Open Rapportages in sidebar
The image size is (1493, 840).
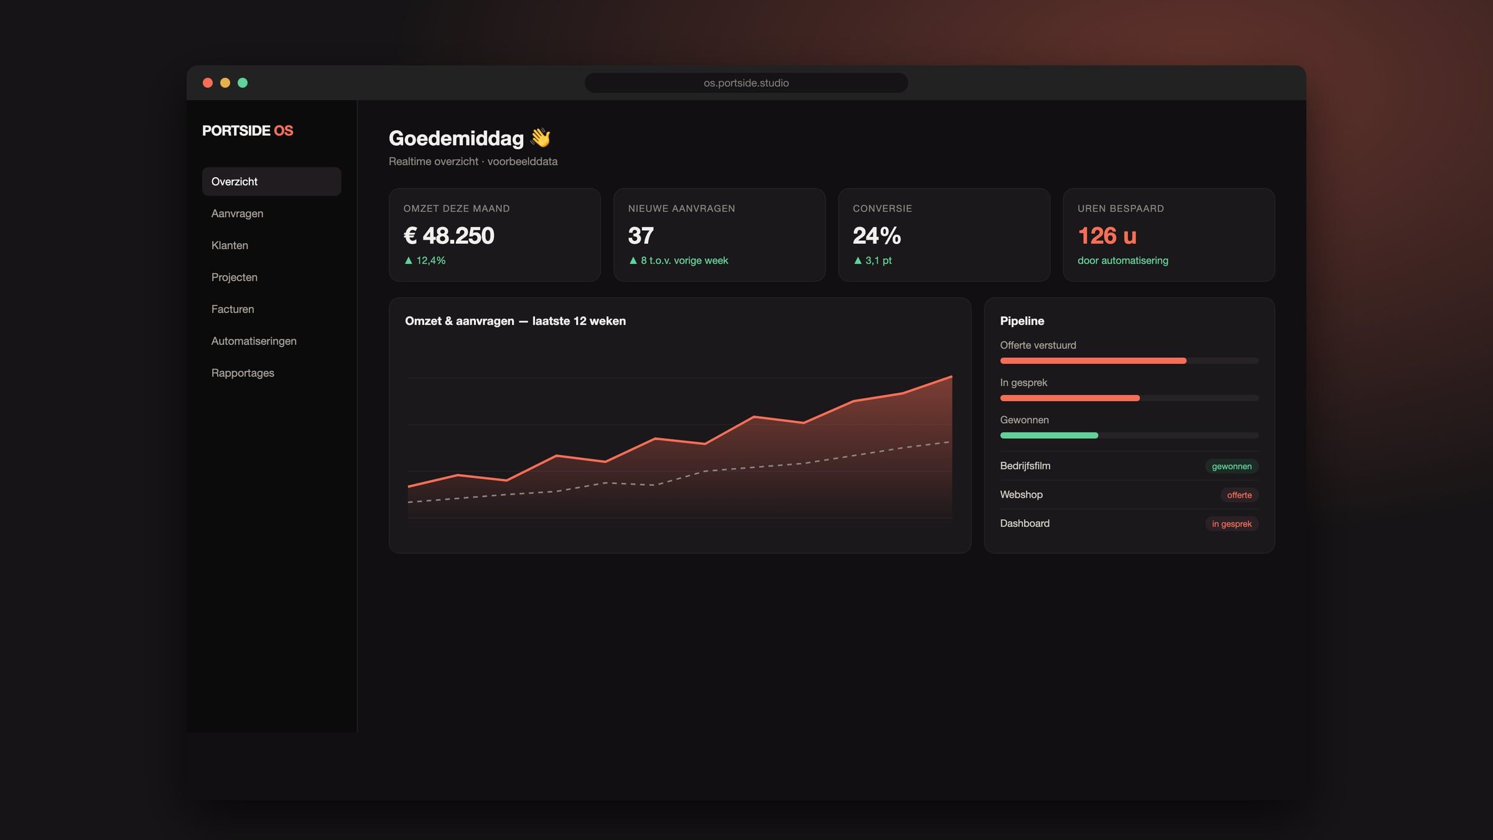tap(271, 373)
